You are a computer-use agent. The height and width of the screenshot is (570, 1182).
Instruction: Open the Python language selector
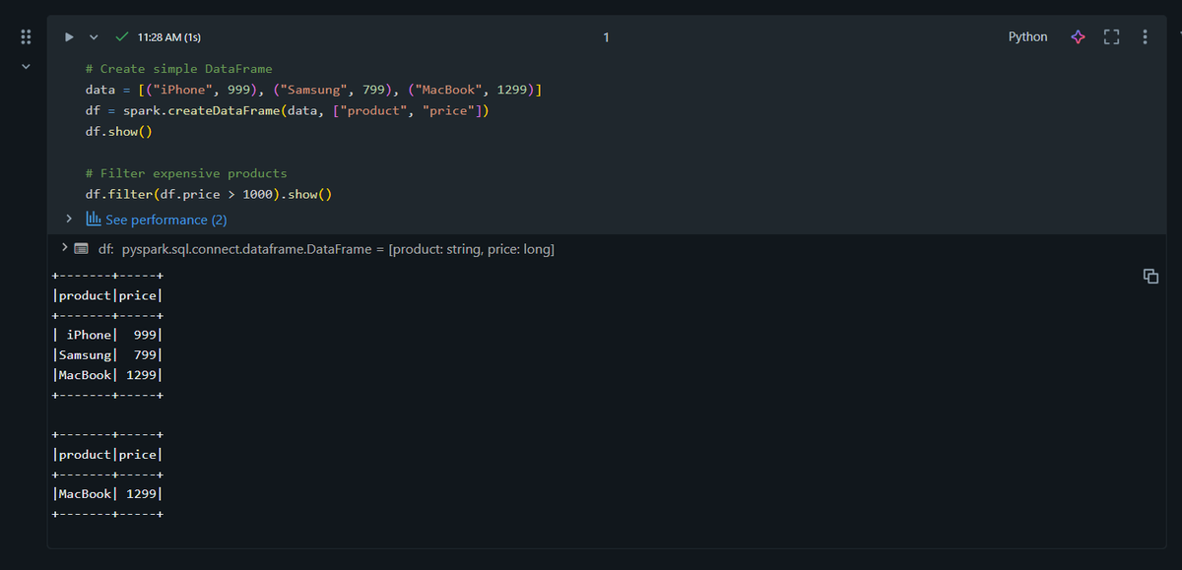pyautogui.click(x=1028, y=36)
